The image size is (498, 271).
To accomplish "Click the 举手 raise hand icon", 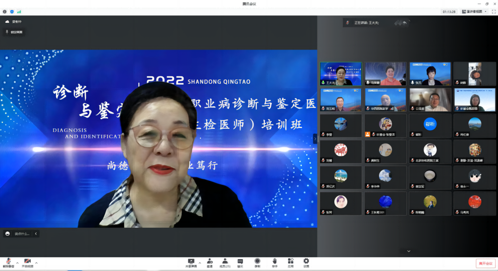I will [274, 261].
